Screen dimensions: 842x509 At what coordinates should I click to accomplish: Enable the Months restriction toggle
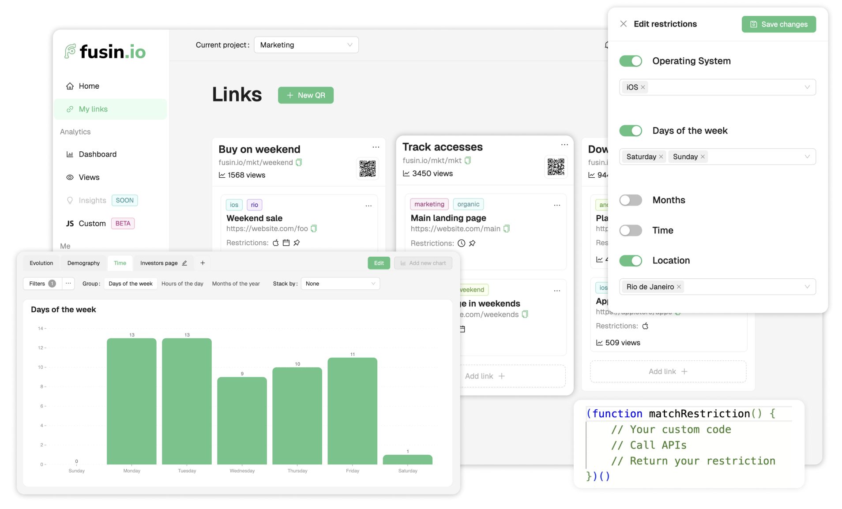click(630, 200)
